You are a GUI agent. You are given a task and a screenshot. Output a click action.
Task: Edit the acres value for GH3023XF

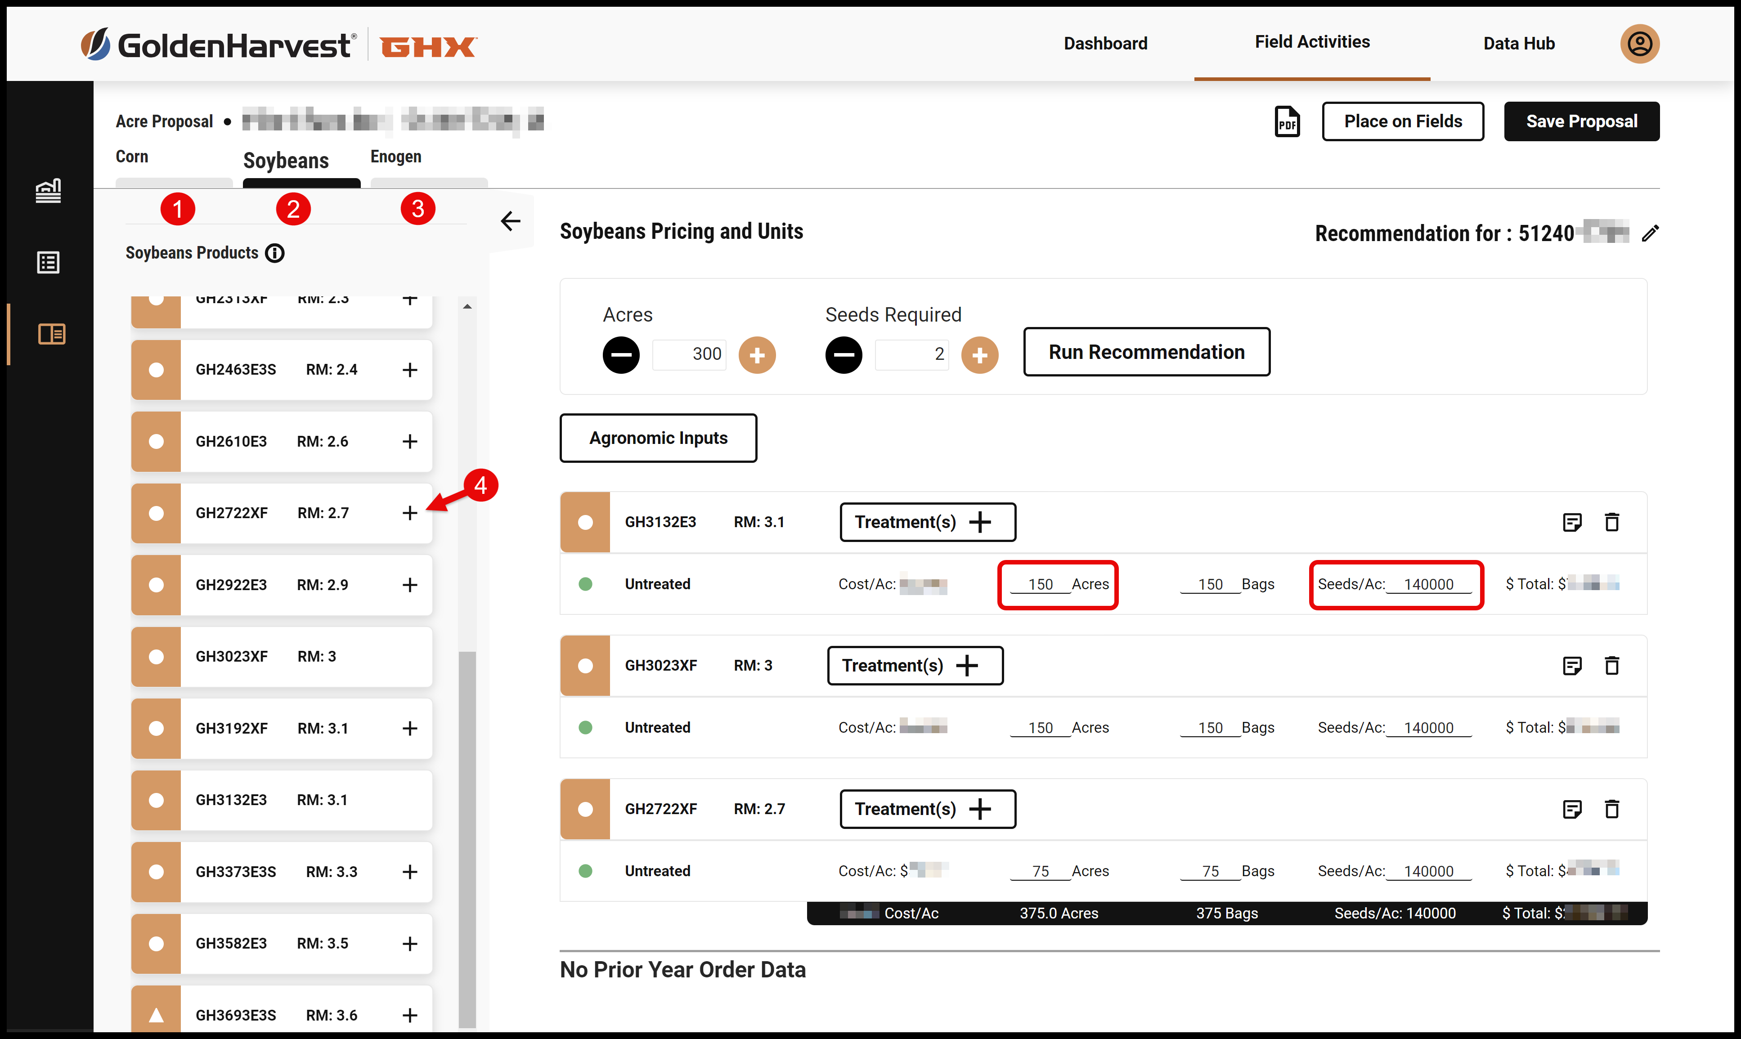click(1040, 728)
